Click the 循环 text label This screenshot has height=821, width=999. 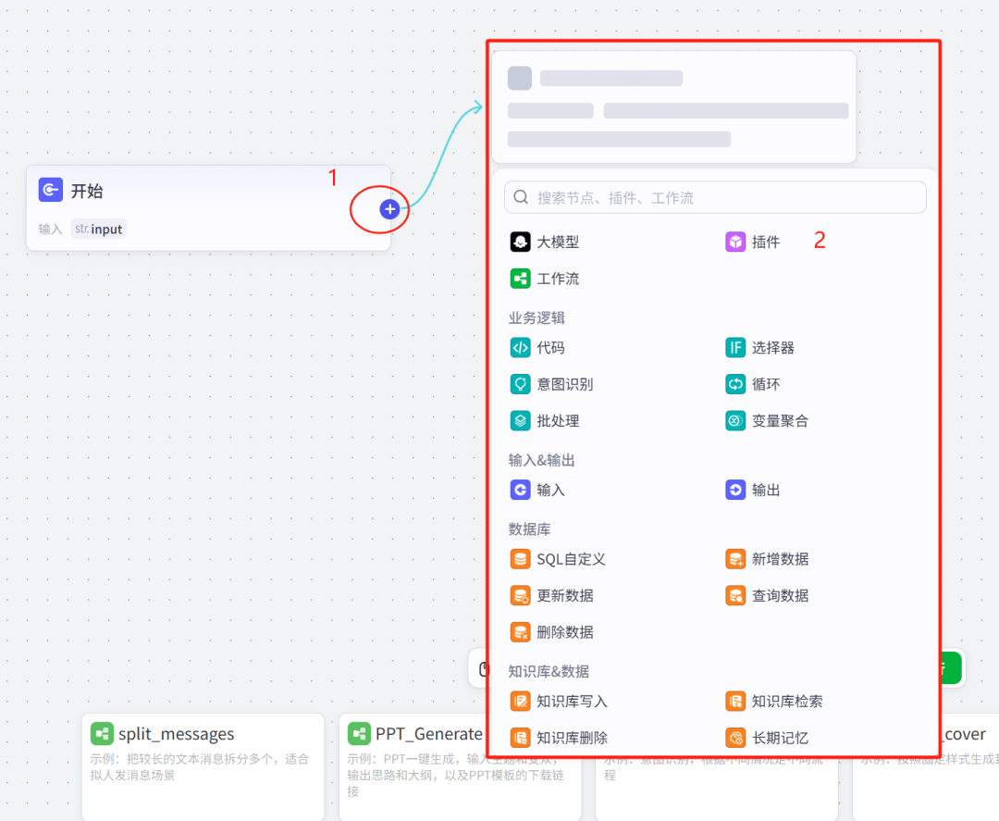pyautogui.click(x=766, y=384)
